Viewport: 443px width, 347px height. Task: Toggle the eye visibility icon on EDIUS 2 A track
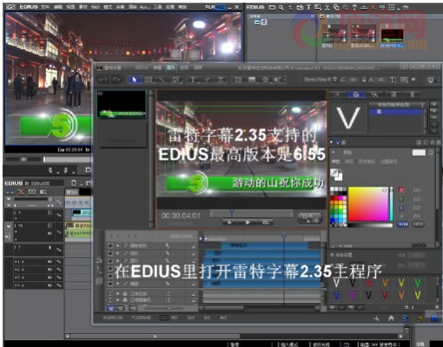point(50,270)
